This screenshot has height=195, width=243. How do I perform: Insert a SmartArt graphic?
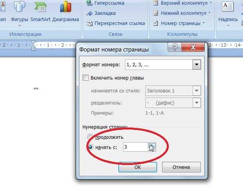coord(40,12)
